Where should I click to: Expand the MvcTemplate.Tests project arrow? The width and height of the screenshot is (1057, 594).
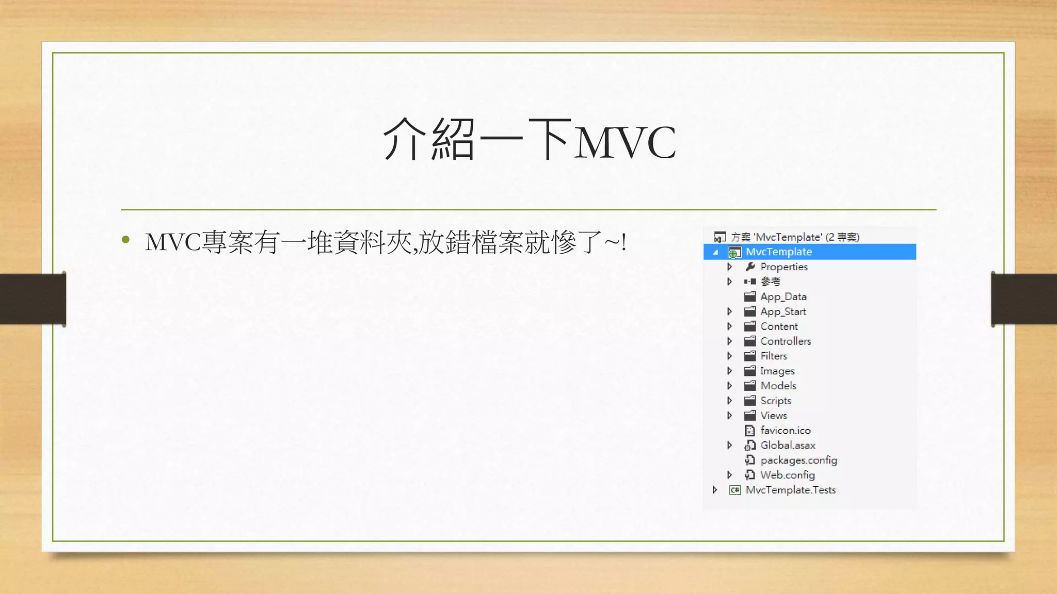tap(715, 490)
